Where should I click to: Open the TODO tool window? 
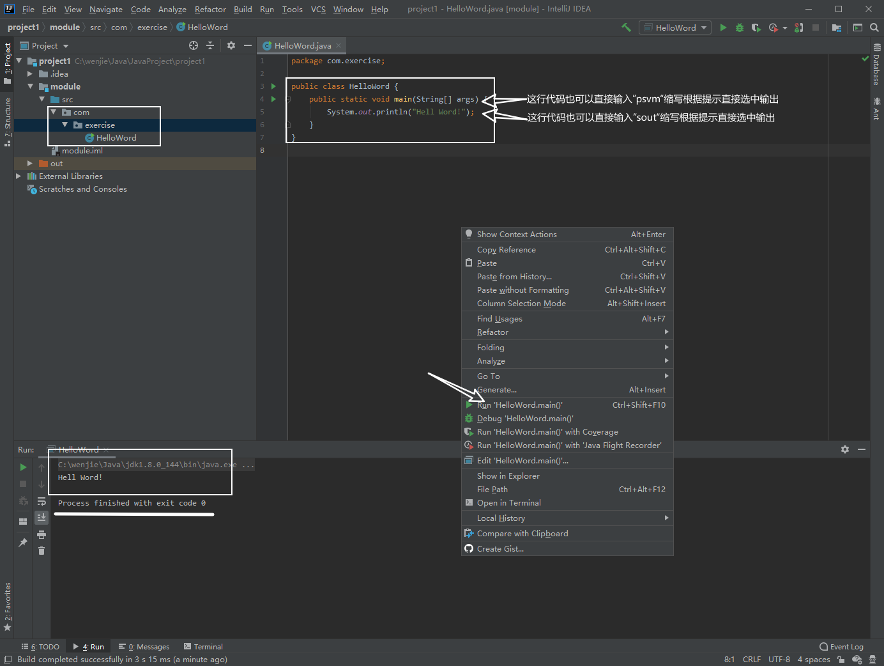40,647
